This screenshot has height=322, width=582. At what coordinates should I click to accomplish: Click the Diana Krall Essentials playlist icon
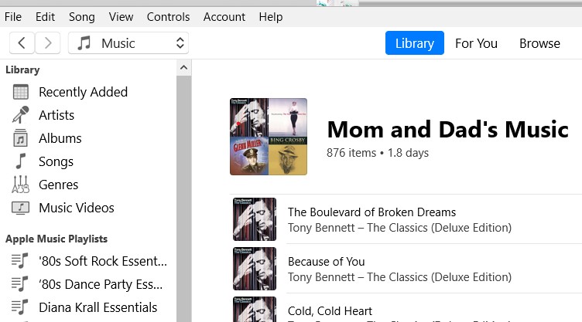(19, 307)
